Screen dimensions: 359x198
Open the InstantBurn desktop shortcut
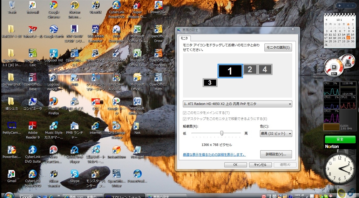tap(116, 152)
